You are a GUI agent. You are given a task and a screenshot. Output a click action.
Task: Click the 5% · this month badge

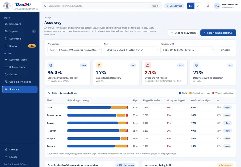tap(125, 165)
